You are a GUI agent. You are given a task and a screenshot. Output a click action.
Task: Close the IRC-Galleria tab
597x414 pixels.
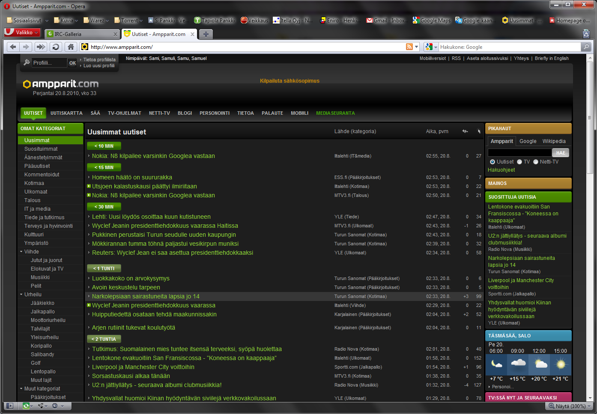click(x=115, y=34)
